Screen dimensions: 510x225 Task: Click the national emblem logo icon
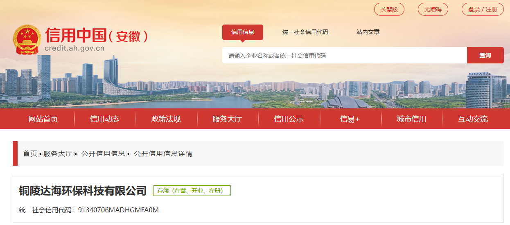click(27, 39)
